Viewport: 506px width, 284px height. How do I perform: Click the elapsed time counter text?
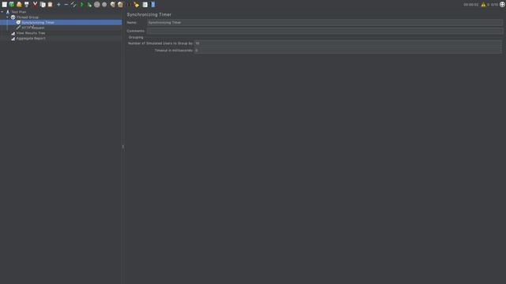pos(471,5)
